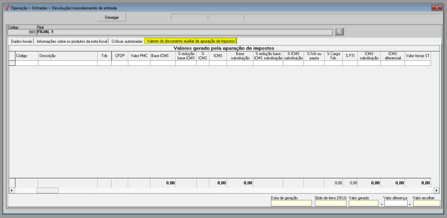
Task: Click the Qtde de itens (SKU) field
Action: 330,203
